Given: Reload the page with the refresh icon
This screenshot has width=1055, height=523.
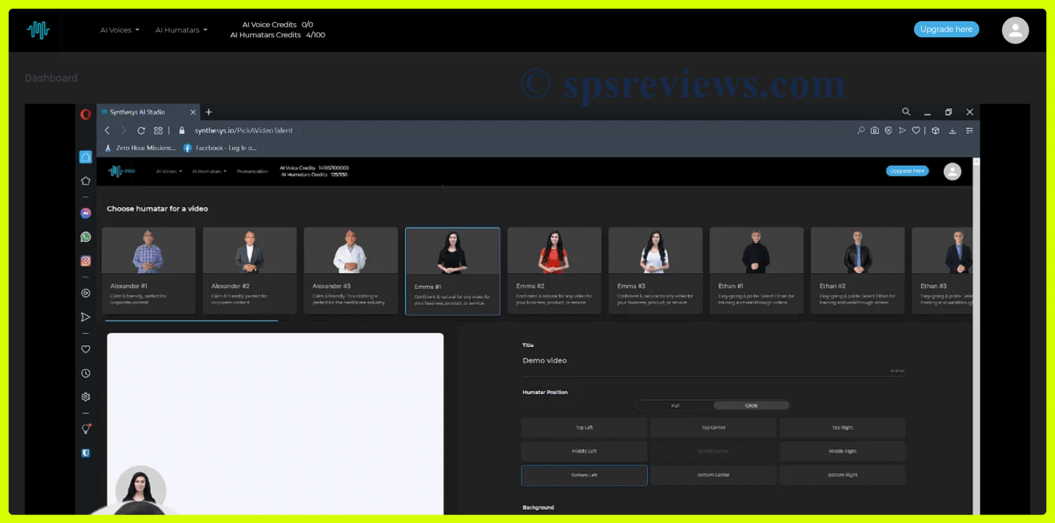Looking at the screenshot, I should [x=141, y=130].
